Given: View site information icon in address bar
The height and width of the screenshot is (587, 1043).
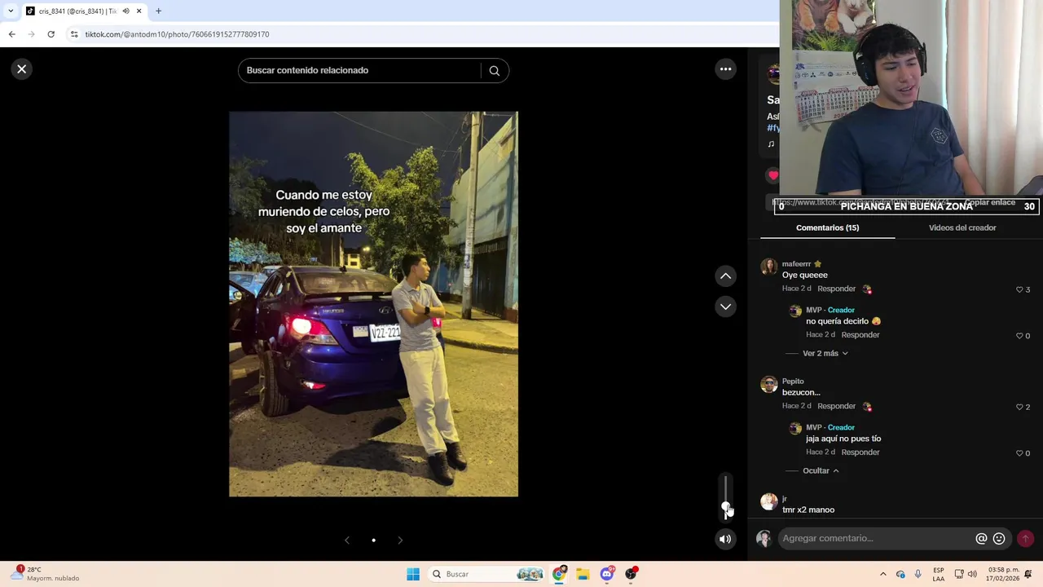Looking at the screenshot, I should click(x=74, y=34).
